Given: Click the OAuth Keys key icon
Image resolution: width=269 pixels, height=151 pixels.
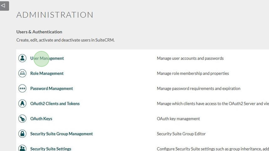Looking at the screenshot, I should (x=22, y=119).
